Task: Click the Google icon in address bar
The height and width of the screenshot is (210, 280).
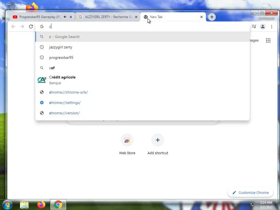Action: tap(42, 27)
